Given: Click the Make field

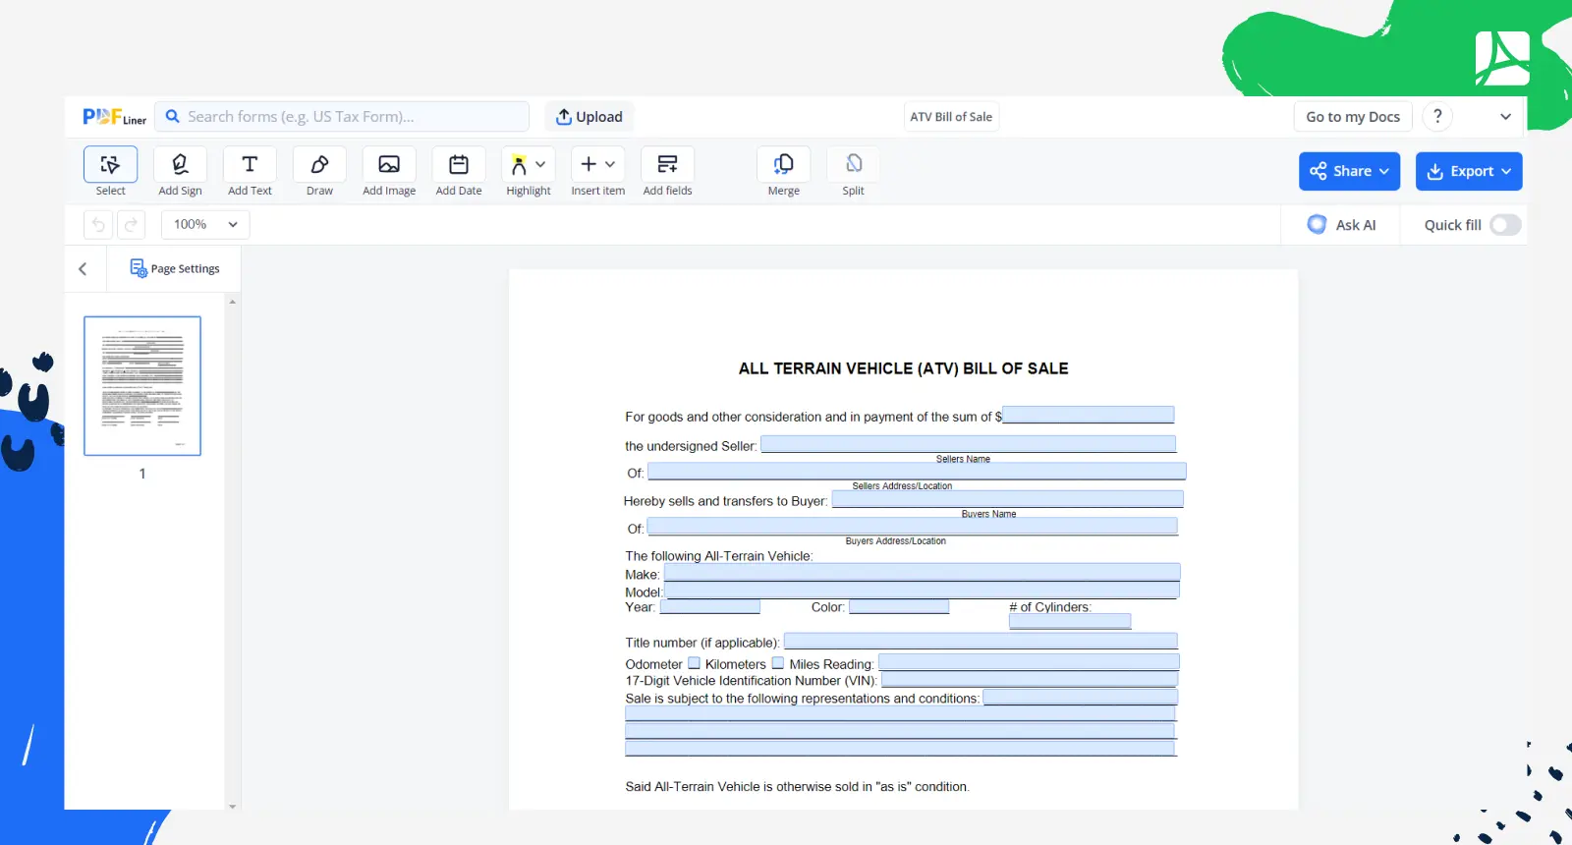Looking at the screenshot, I should pyautogui.click(x=922, y=572).
